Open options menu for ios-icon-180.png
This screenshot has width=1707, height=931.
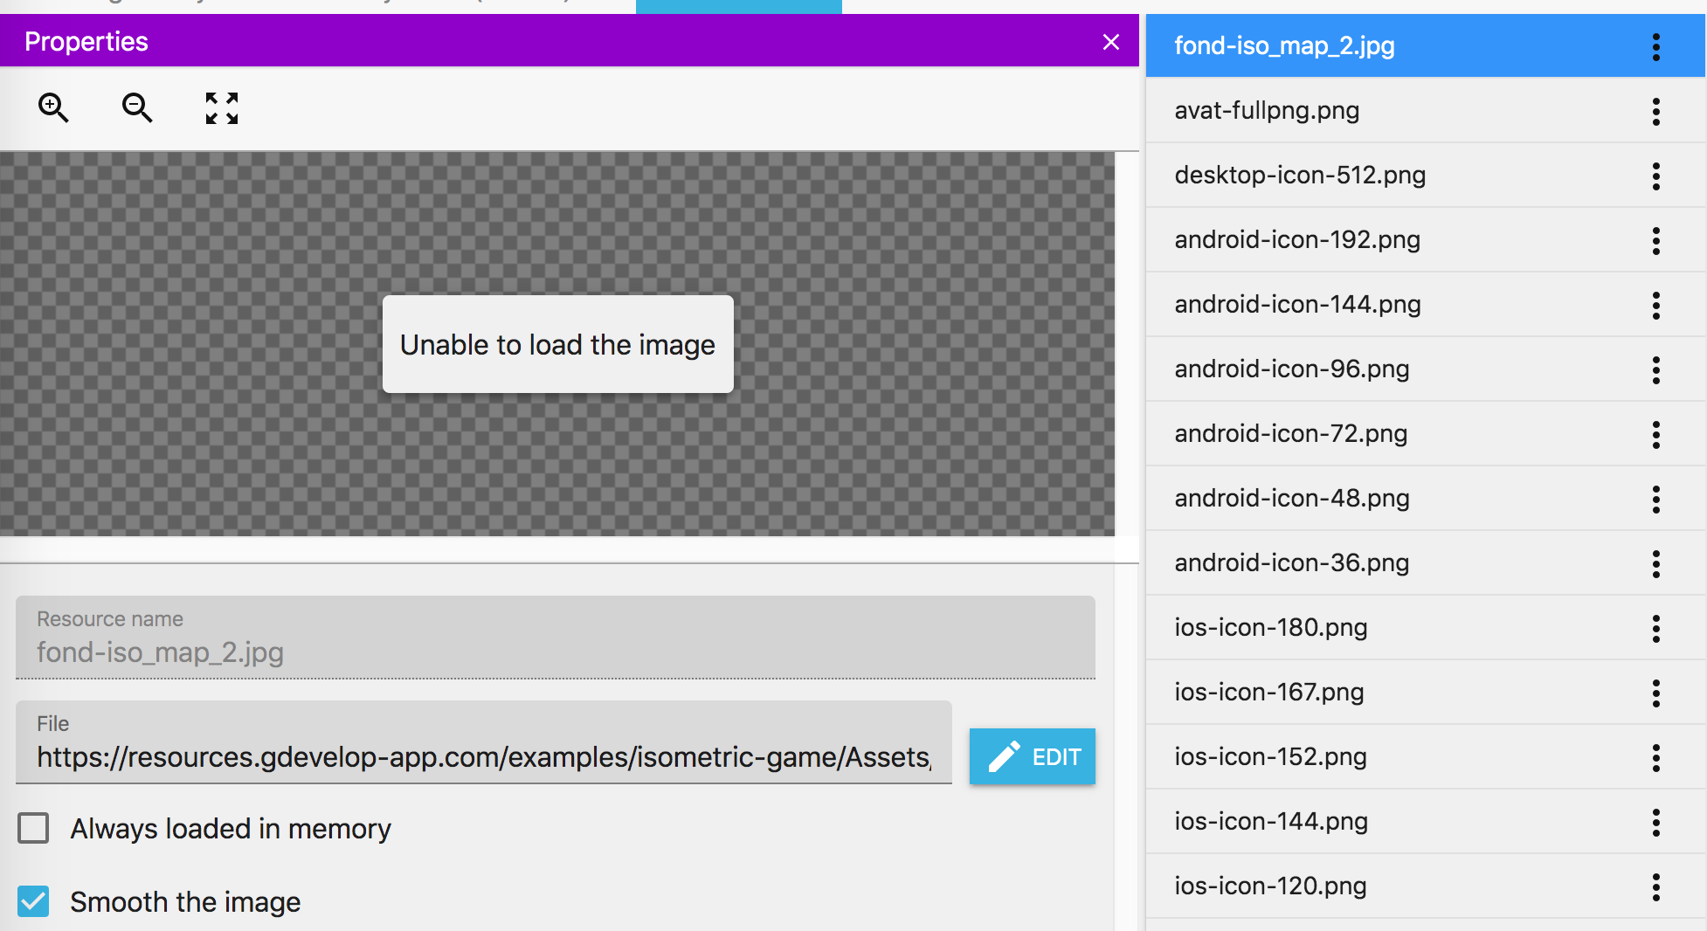(x=1655, y=628)
